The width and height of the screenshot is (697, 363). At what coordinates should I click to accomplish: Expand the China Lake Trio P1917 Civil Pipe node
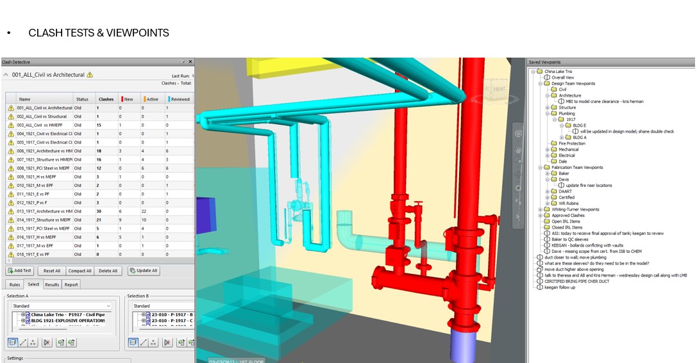(x=23, y=314)
